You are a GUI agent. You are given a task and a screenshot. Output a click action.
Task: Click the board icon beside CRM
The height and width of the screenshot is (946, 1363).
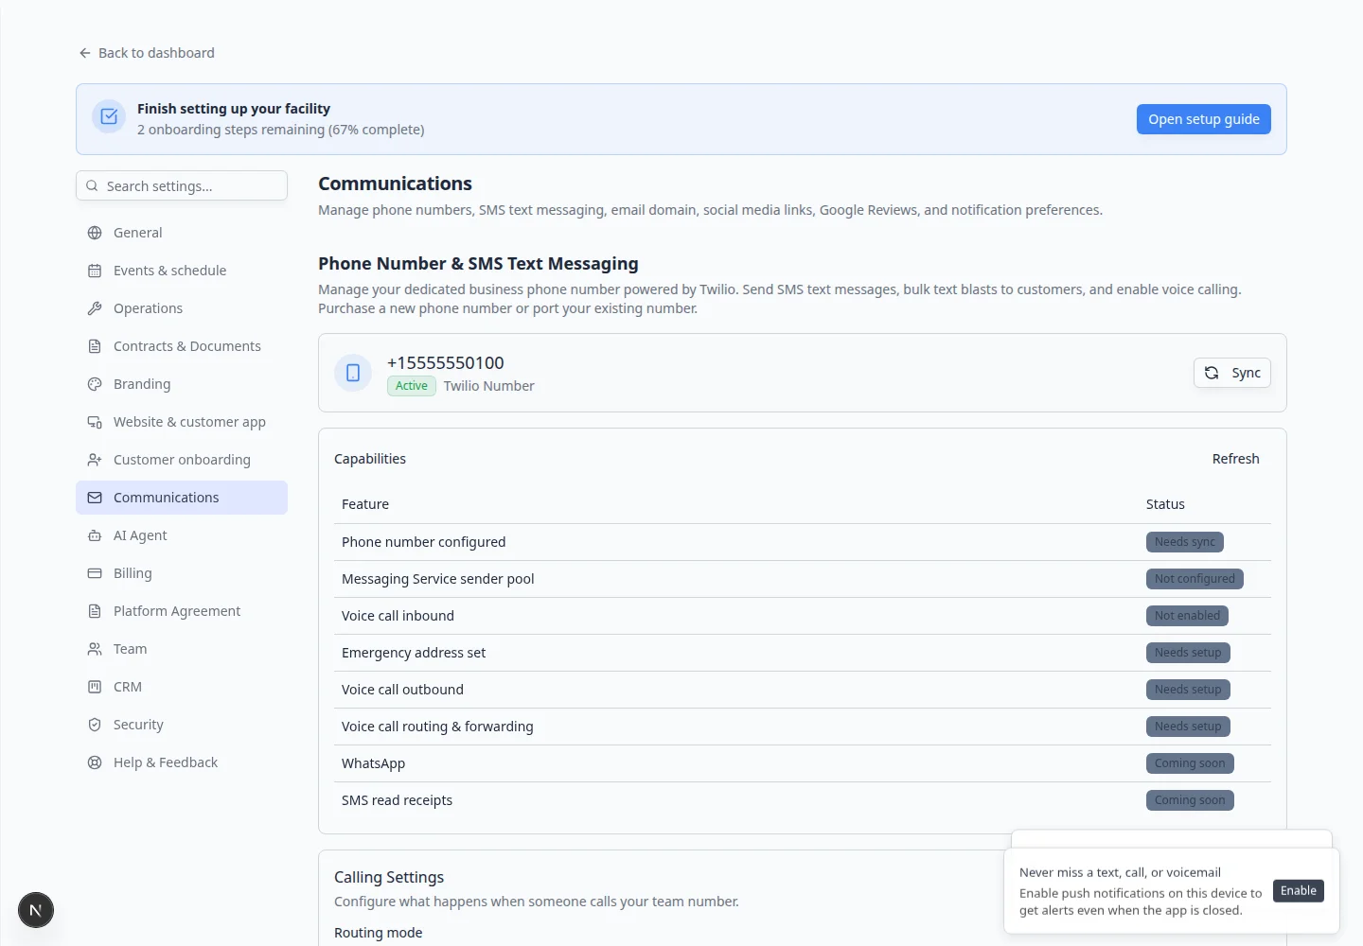[95, 687]
